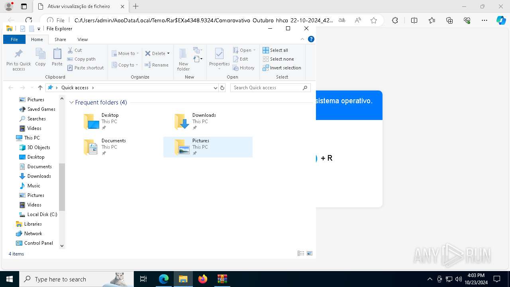The image size is (510, 287).
Task: Click the Up one level arrow
Action: [x=40, y=88]
